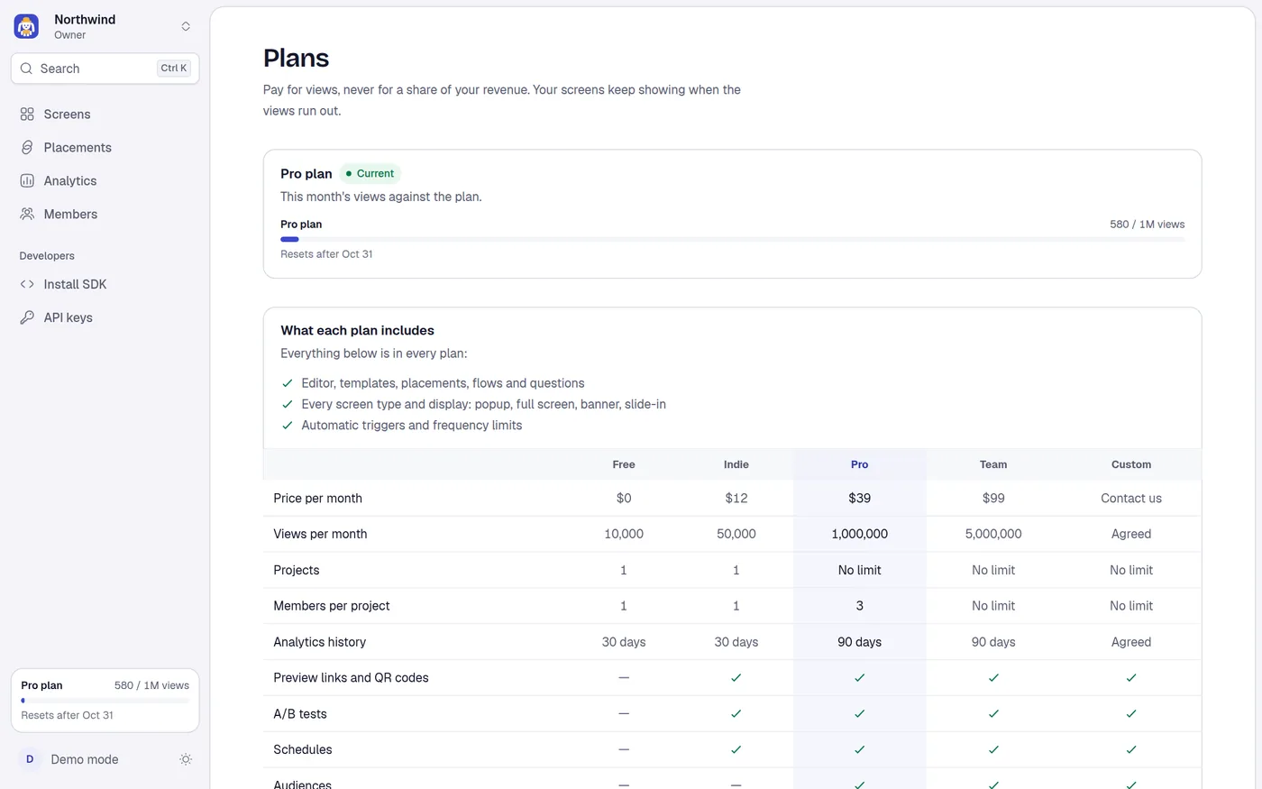The width and height of the screenshot is (1262, 789).
Task: Click checkmark beside Editor, templates, placements line
Action: tap(288, 383)
